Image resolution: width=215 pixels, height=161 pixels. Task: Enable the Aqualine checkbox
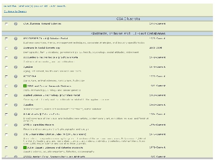pyautogui.click(x=6, y=105)
